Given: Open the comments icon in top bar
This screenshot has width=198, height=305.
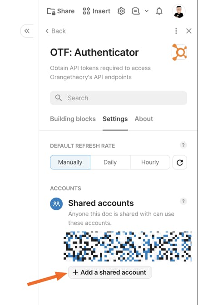Looking at the screenshot, I should pyautogui.click(x=136, y=11).
